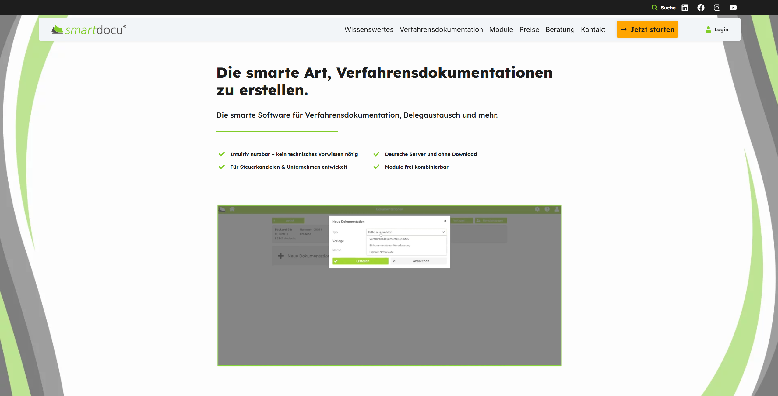This screenshot has height=396, width=778.
Task: Open the settings gear in the app header
Action: coord(537,209)
